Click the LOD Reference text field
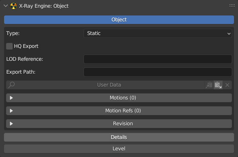238x157 pixels. click(x=158, y=59)
